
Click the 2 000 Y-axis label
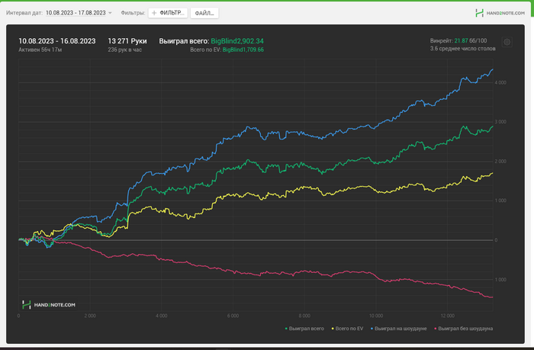[500, 162]
